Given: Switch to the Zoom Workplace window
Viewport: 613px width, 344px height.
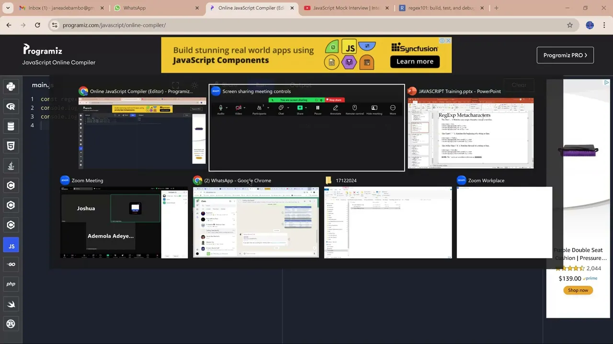Looking at the screenshot, I should (504, 217).
